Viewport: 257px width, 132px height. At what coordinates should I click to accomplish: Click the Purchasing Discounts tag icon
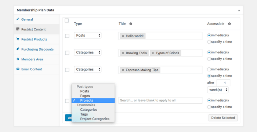[18, 49]
